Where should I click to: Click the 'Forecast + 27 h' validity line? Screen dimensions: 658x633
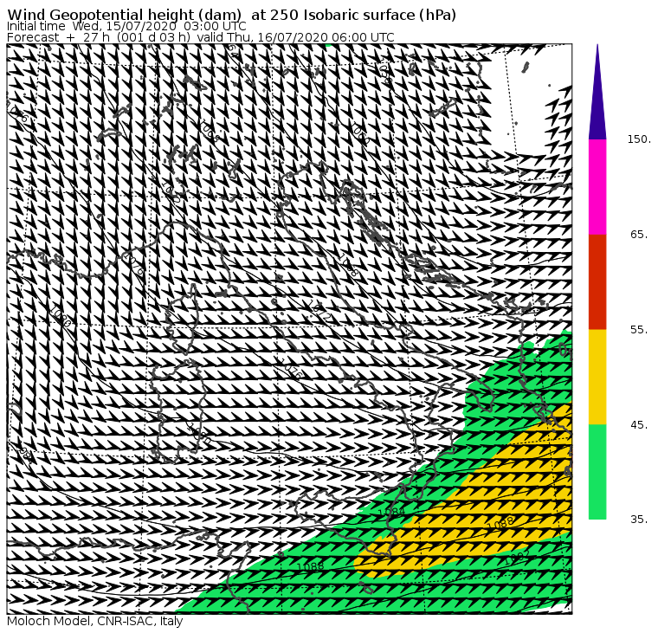click(x=201, y=37)
